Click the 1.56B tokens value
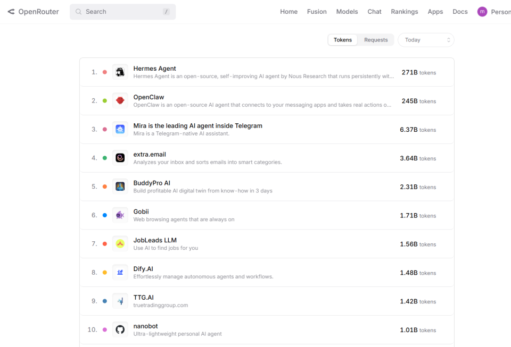The height and width of the screenshot is (347, 511). click(418, 244)
